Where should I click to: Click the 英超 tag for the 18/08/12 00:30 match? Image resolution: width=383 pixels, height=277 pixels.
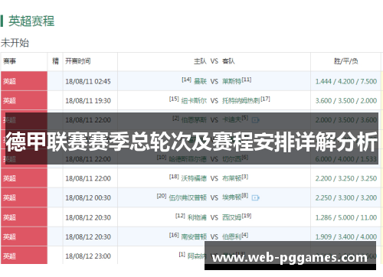tap(9, 197)
